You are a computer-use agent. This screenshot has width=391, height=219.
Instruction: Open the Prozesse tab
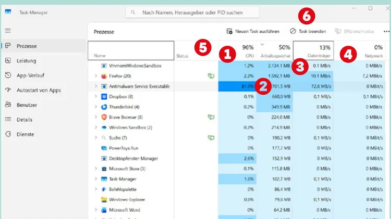(44, 46)
